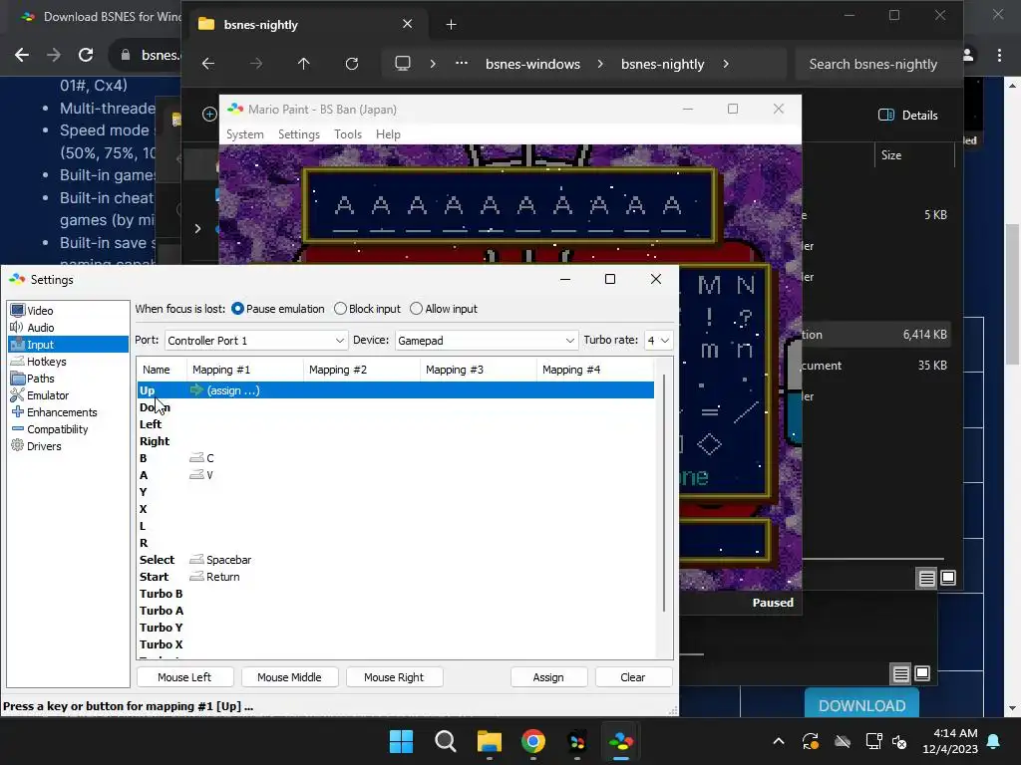
Task: Open taskbar Search
Action: coord(446,741)
